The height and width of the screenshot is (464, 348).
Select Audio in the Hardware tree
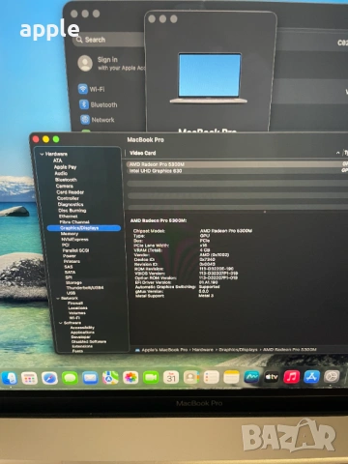point(61,173)
